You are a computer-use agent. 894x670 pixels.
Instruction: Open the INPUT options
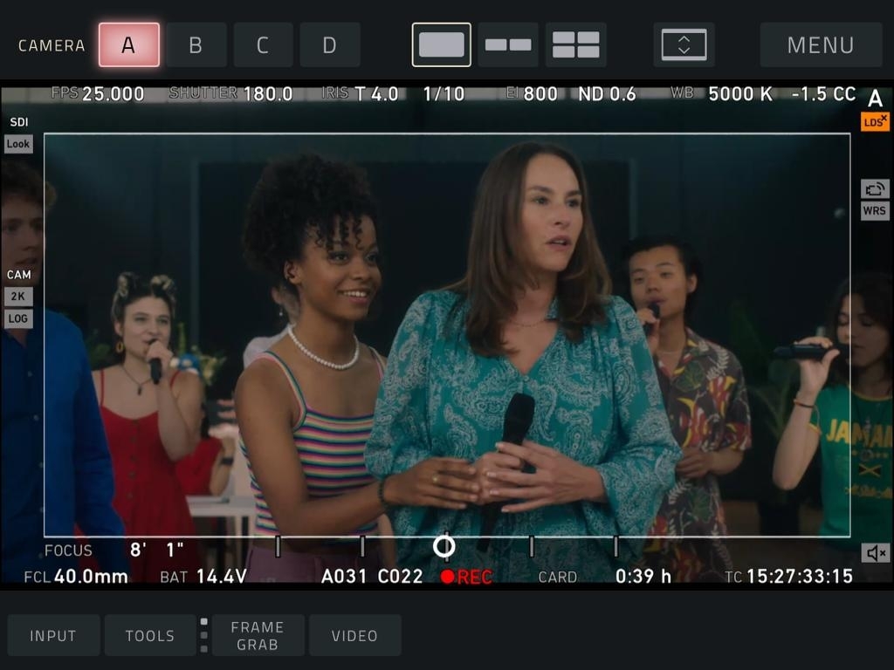(53, 635)
